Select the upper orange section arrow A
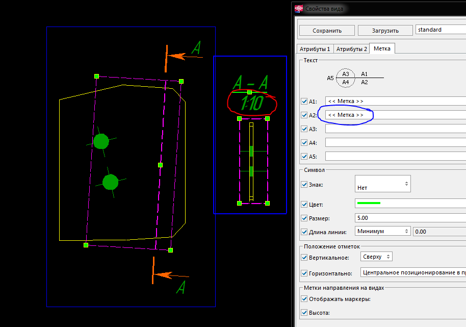466x327 pixels. tap(176, 56)
